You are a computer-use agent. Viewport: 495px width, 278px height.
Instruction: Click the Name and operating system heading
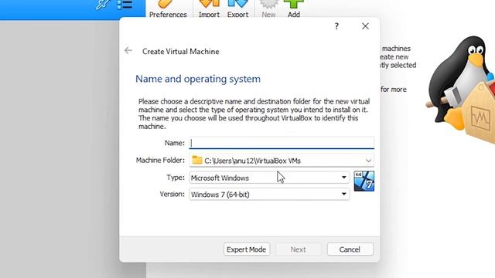click(198, 79)
